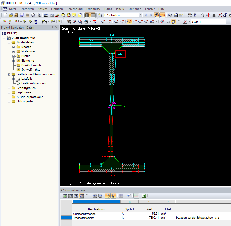Click the Print icon in main toolbar

coord(33,15)
